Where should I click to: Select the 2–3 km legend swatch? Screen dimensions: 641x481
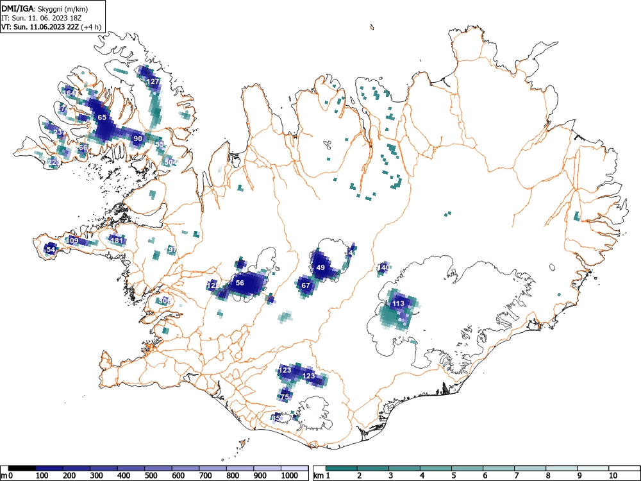[x=373, y=468]
